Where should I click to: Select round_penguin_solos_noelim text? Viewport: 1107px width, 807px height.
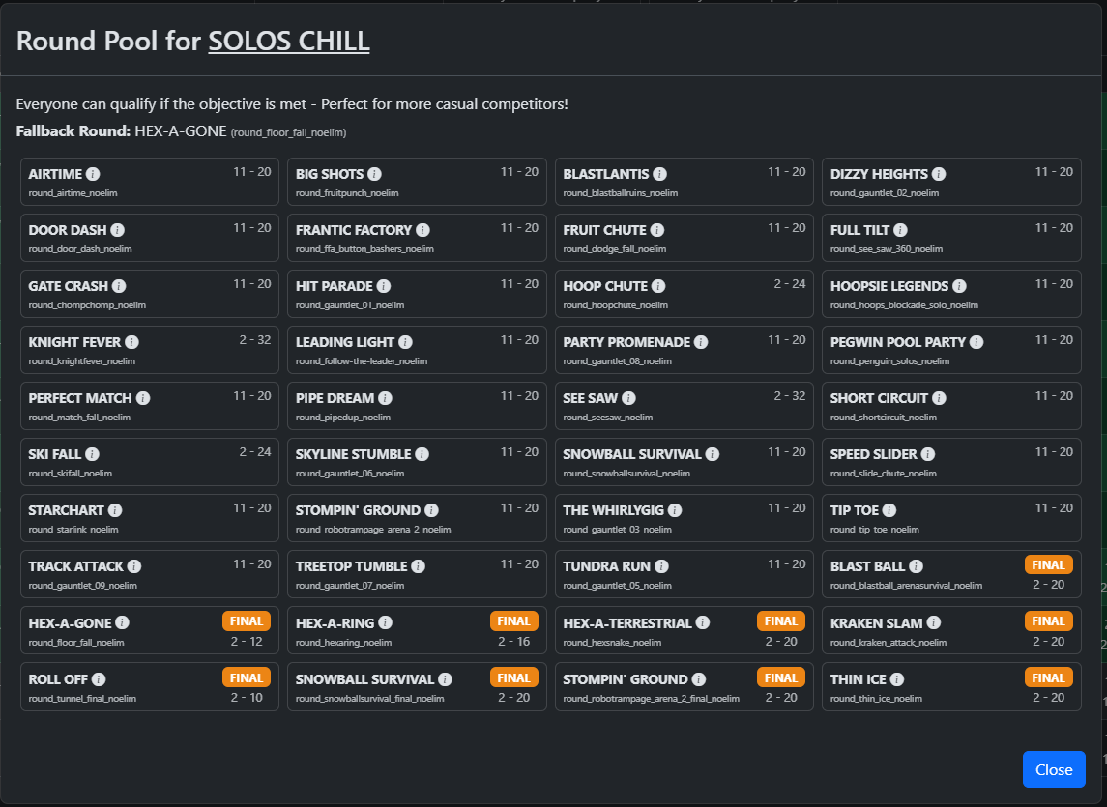pyautogui.click(x=889, y=361)
